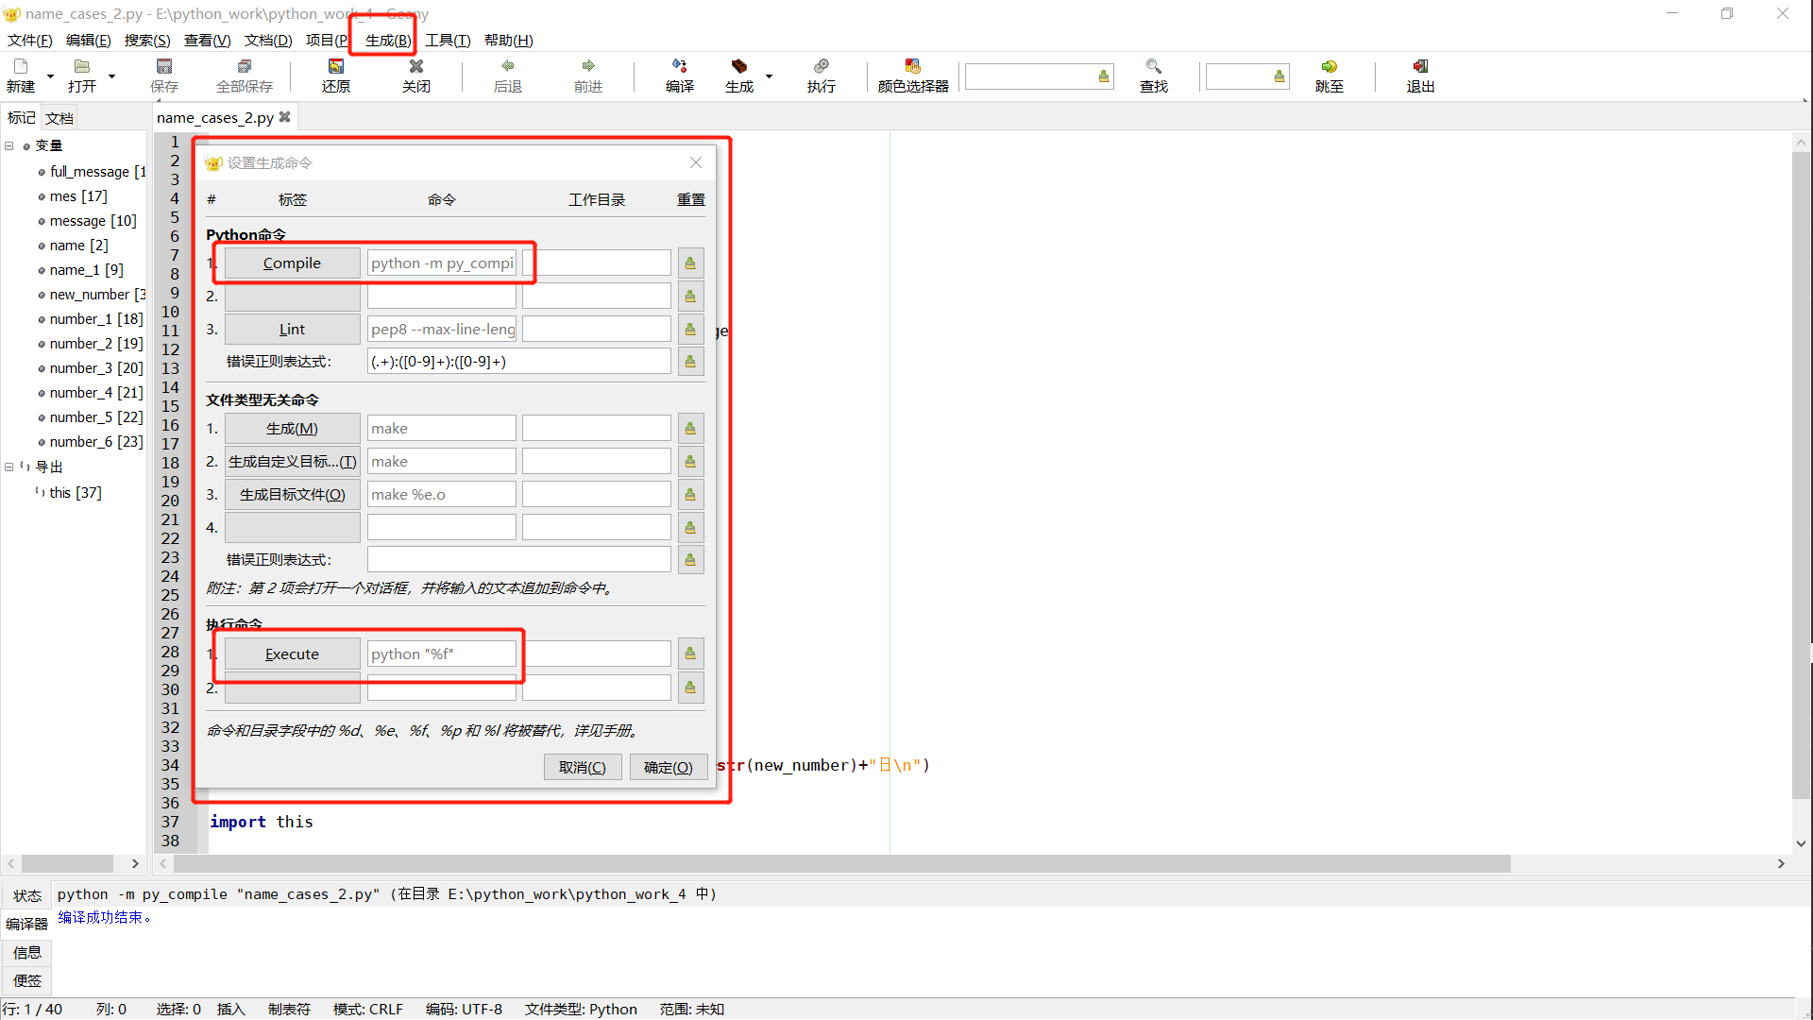Screen dimensions: 1813x1020
Task: Open the 编辑(E) menu
Action: pyautogui.click(x=89, y=41)
